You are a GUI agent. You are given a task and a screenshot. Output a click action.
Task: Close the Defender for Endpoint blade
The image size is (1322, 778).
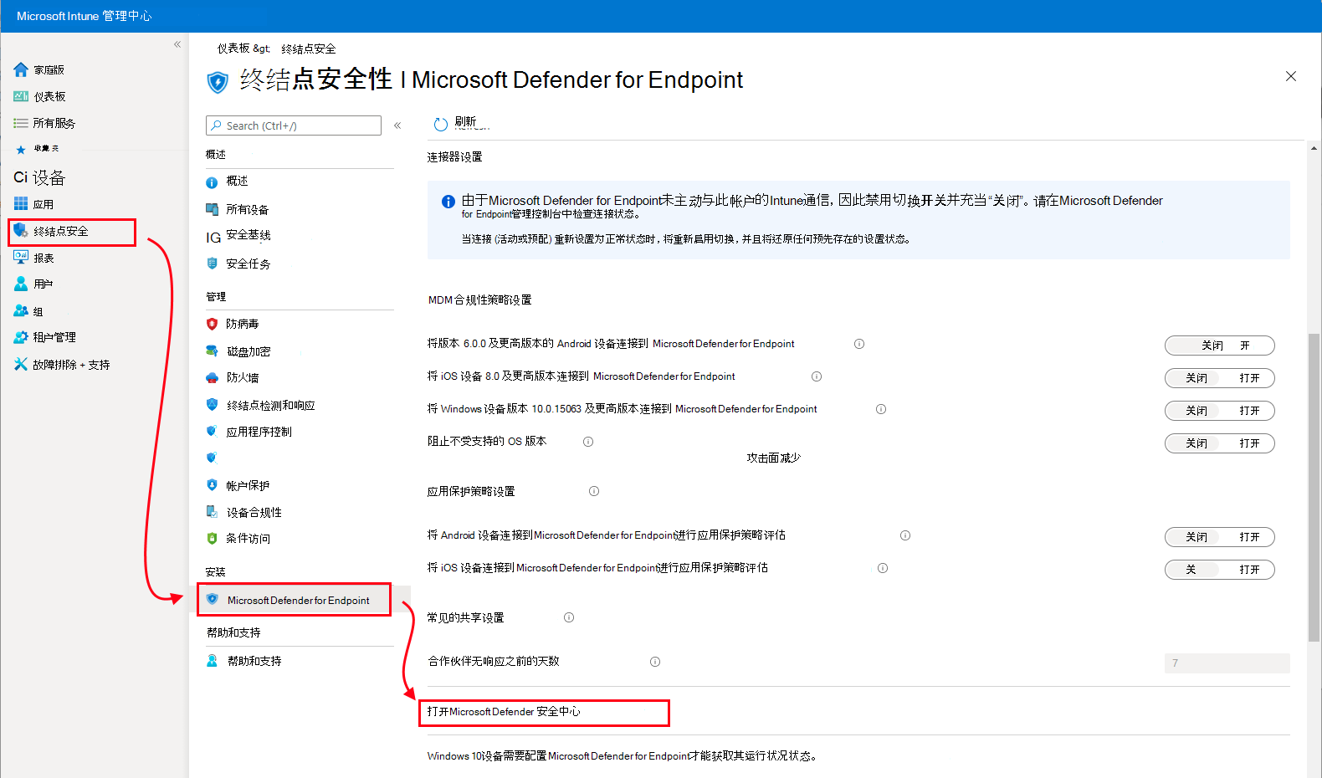click(x=1291, y=76)
